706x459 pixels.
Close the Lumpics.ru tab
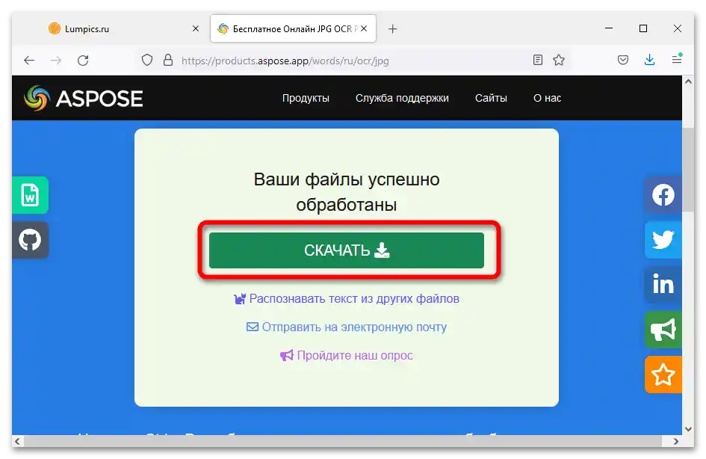[x=196, y=28]
